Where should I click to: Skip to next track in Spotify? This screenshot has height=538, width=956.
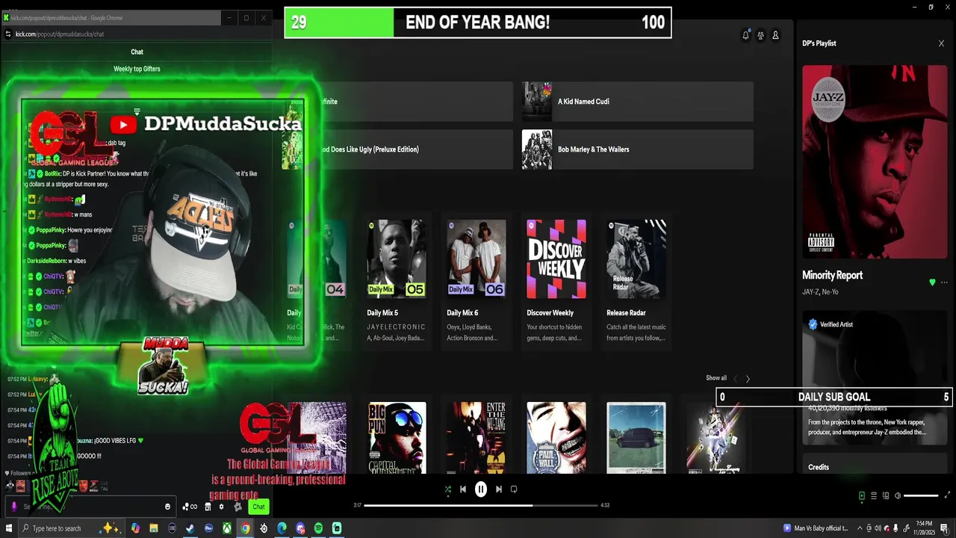(499, 489)
